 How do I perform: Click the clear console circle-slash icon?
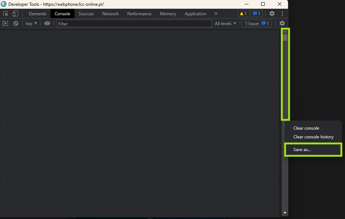point(16,23)
